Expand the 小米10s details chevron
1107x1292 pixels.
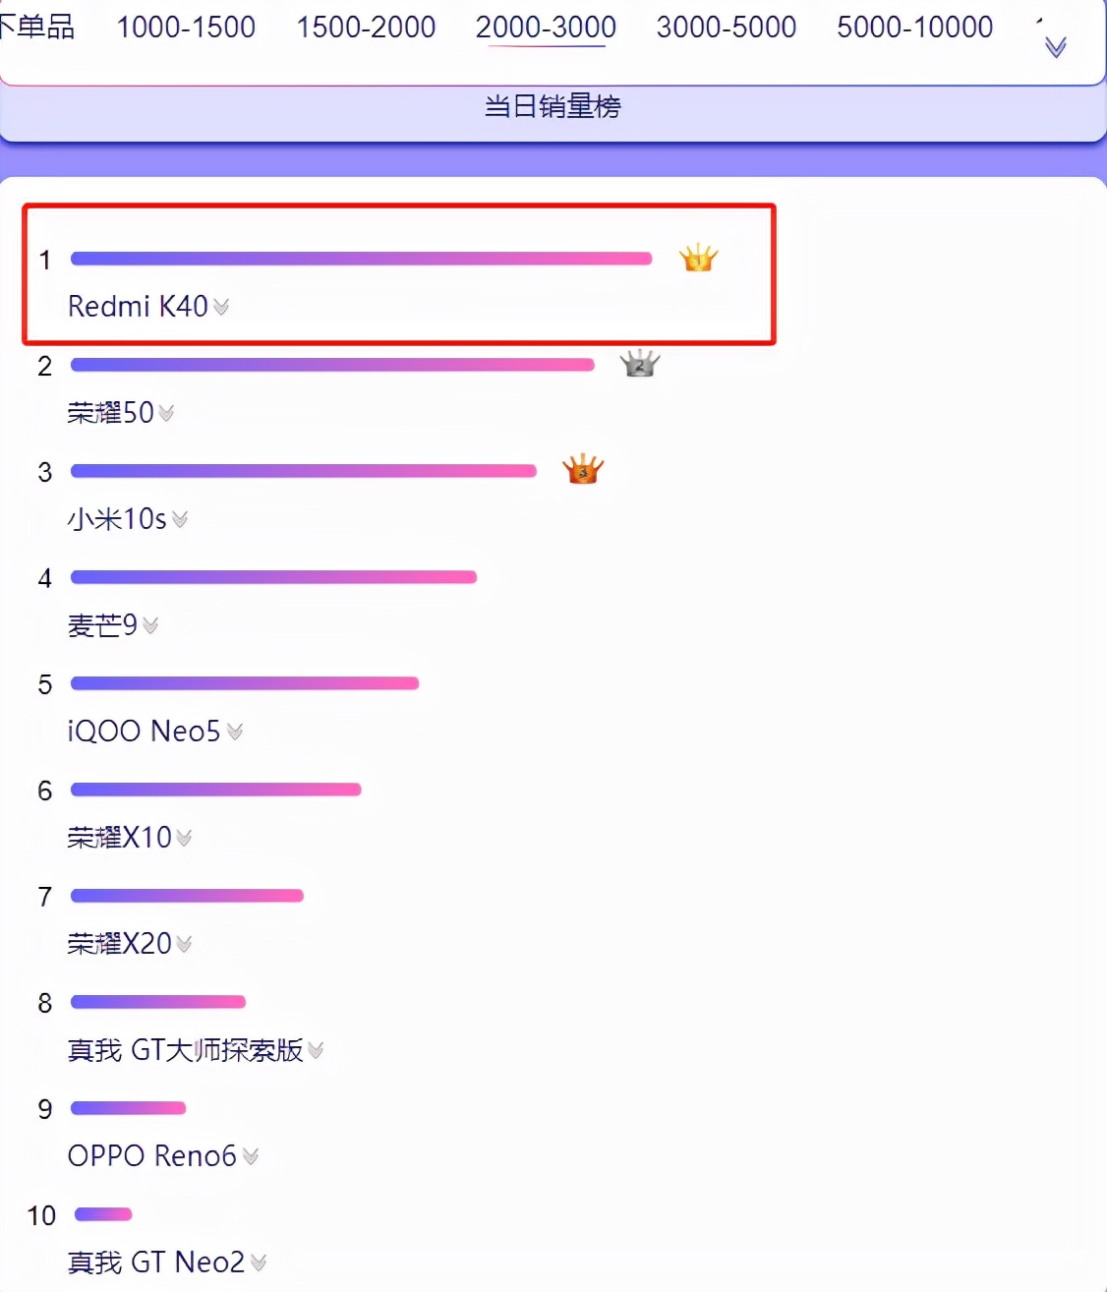point(180,519)
